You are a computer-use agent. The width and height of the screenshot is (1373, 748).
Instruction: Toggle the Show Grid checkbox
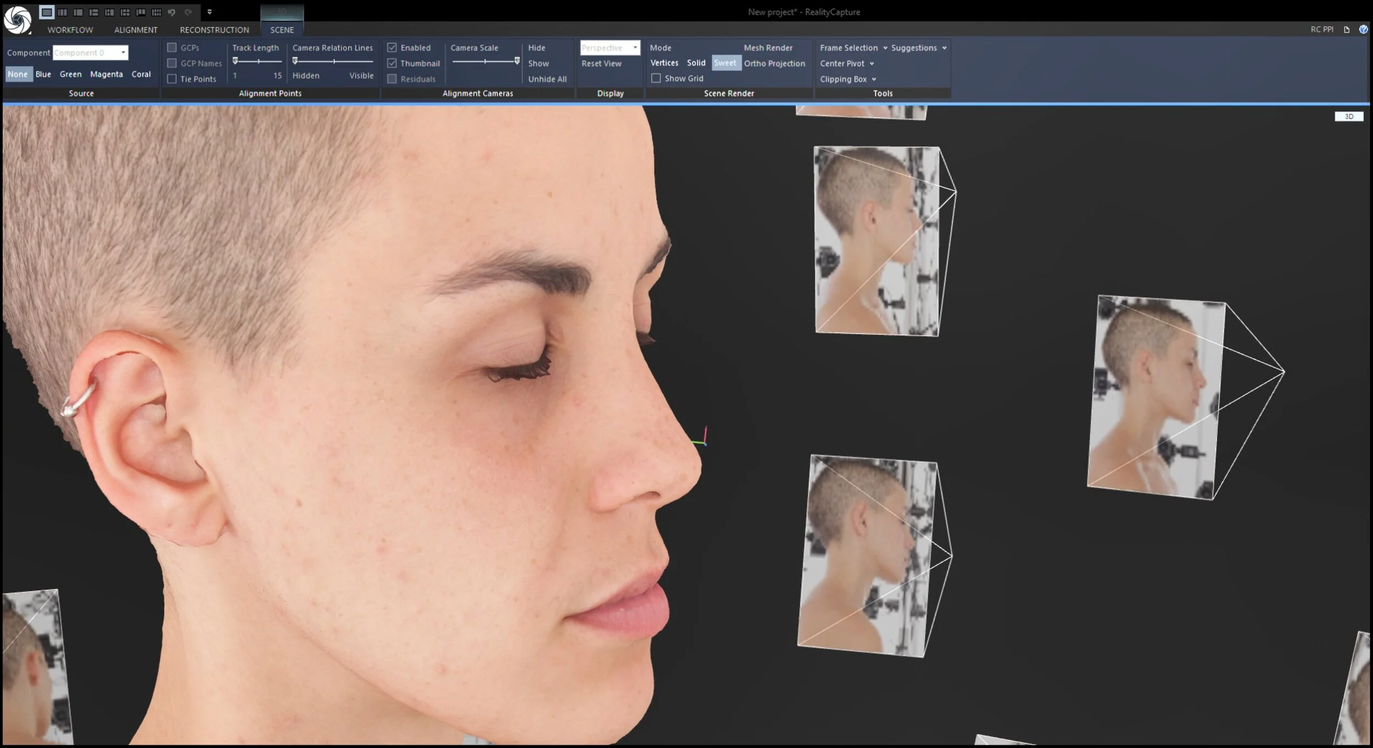pyautogui.click(x=656, y=79)
